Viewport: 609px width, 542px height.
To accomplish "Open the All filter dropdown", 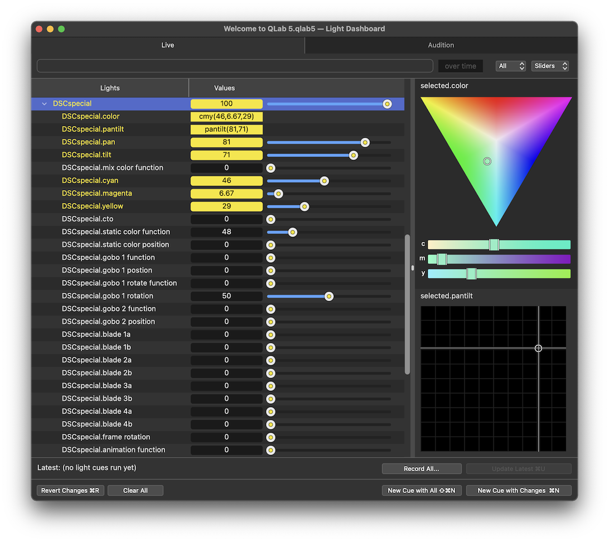I will tap(510, 66).
